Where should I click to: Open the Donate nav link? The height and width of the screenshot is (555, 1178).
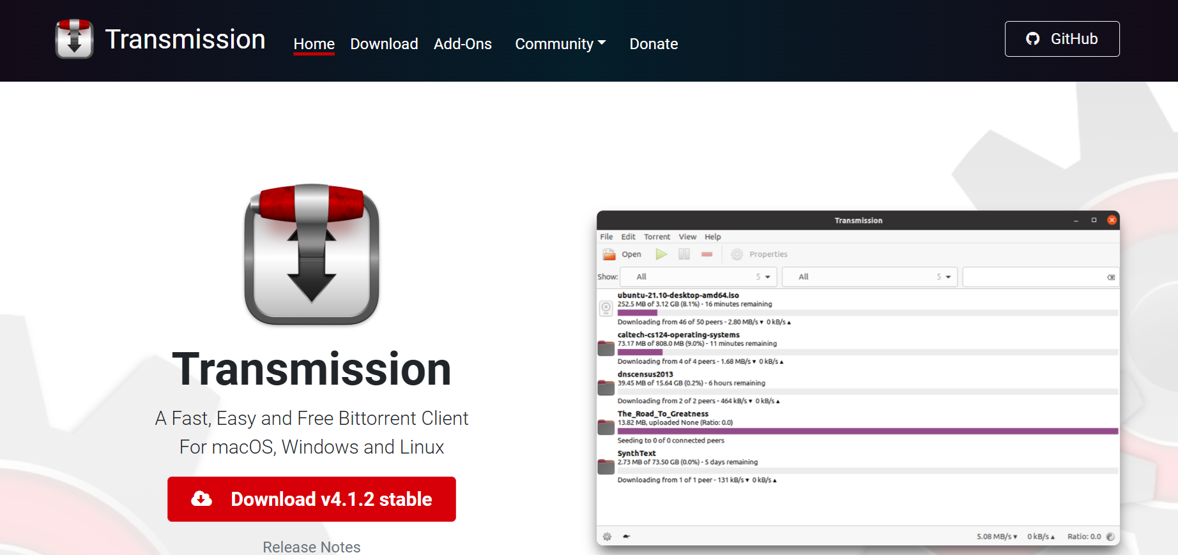click(x=654, y=44)
